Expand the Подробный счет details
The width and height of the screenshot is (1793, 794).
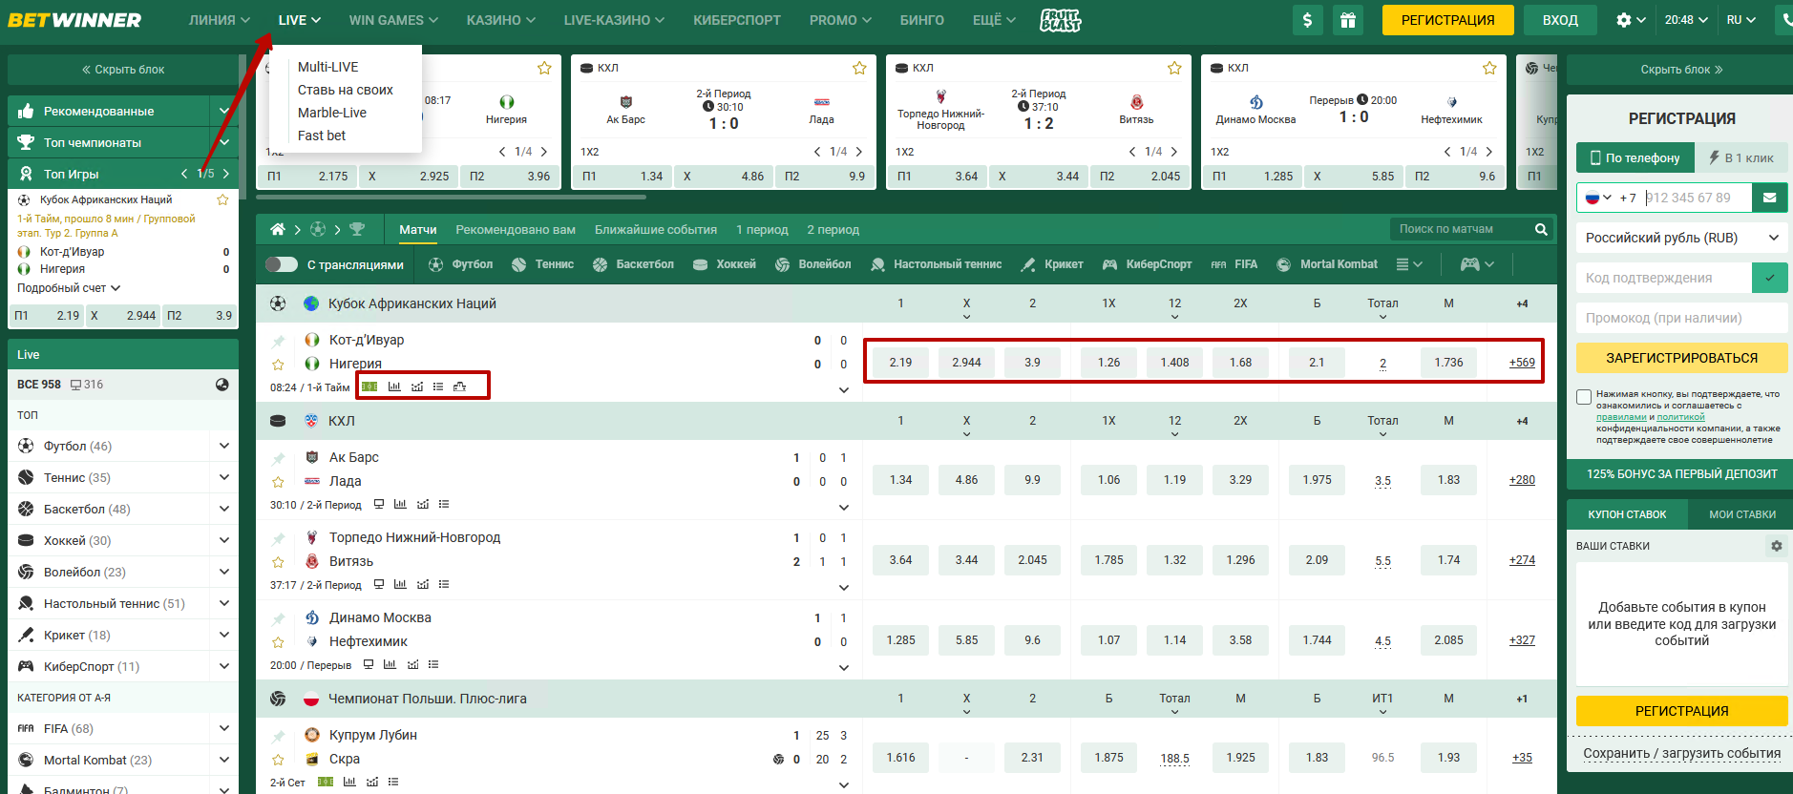[69, 288]
